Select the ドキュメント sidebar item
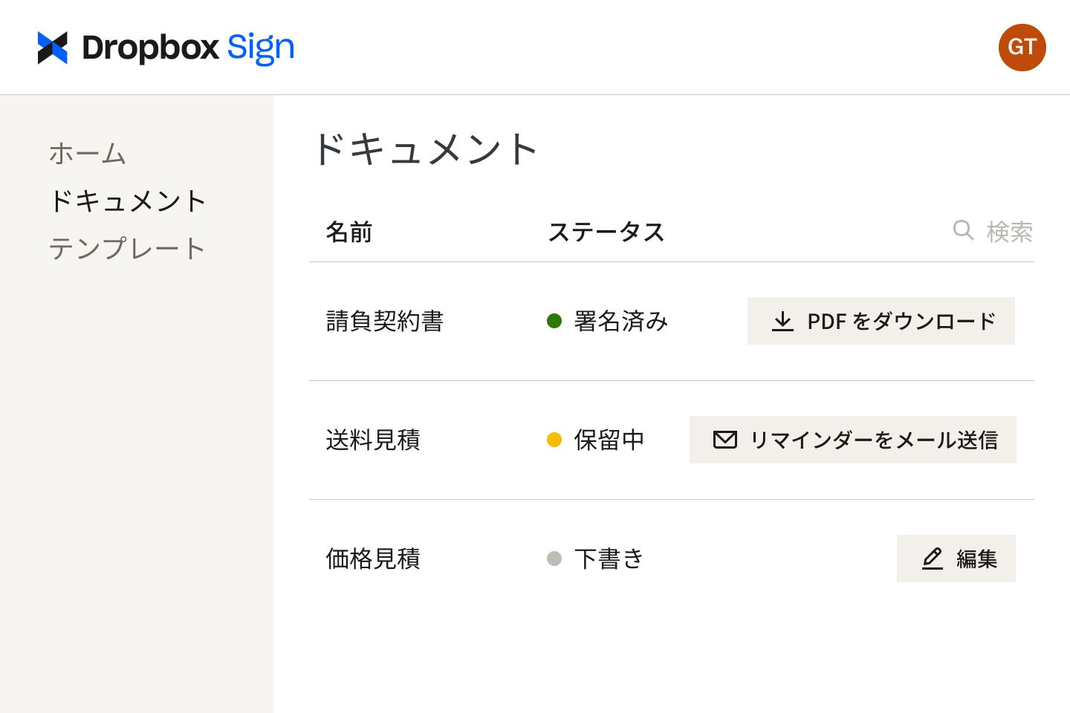The image size is (1070, 713). pos(128,201)
